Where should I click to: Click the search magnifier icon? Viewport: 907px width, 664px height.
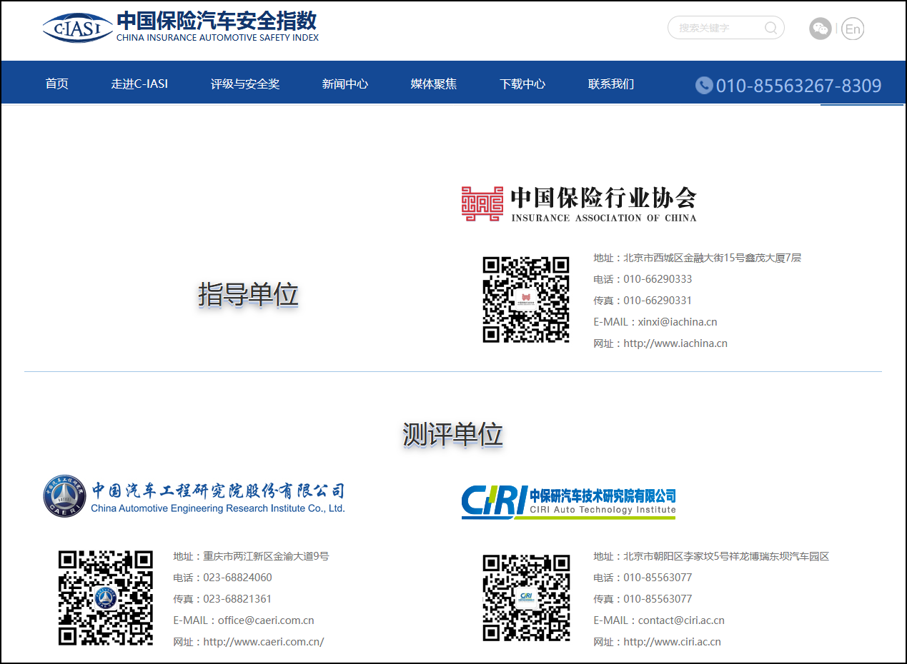(x=770, y=28)
